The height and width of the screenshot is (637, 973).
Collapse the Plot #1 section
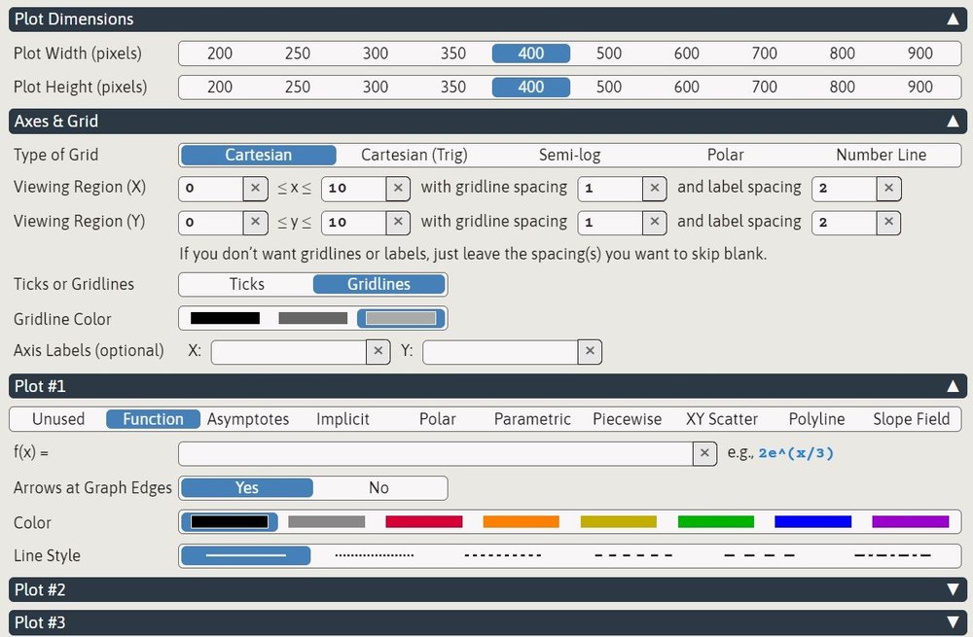(x=953, y=386)
